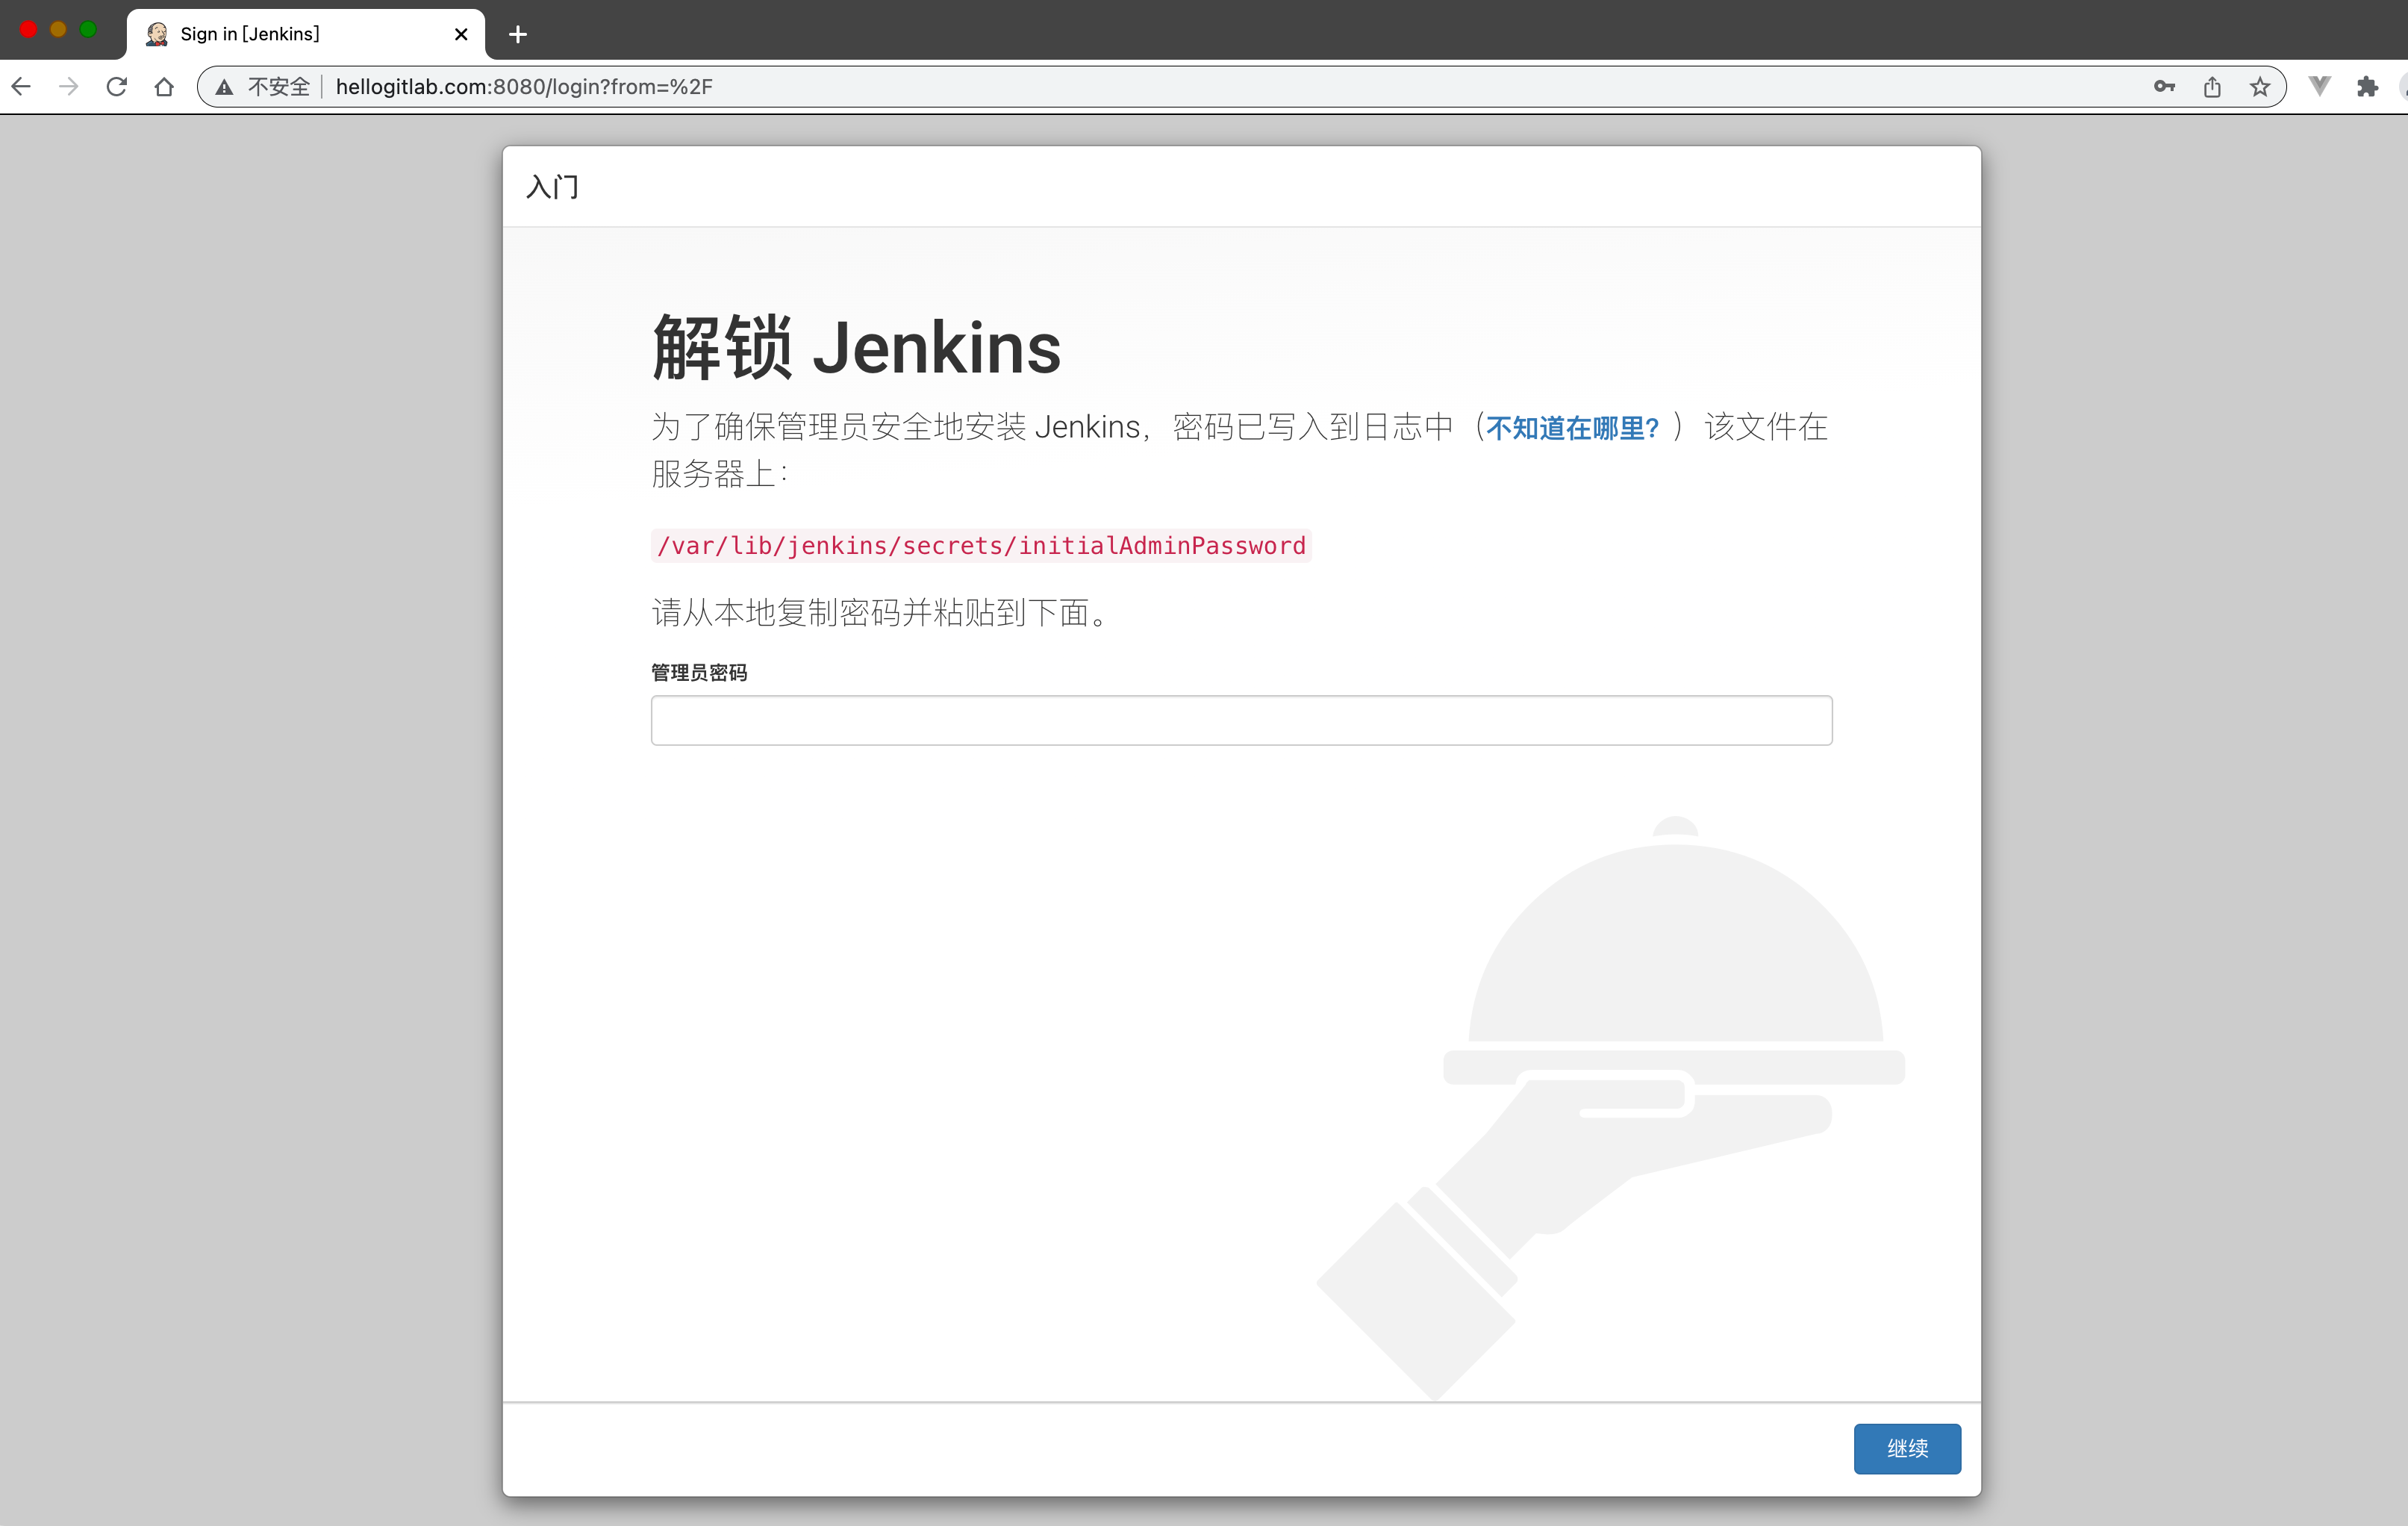Open saved passwords key icon
This screenshot has height=1526, width=2408.
[x=2164, y=87]
